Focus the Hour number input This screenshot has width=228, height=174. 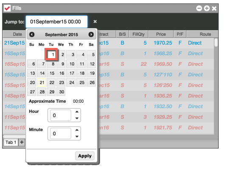coord(61,115)
